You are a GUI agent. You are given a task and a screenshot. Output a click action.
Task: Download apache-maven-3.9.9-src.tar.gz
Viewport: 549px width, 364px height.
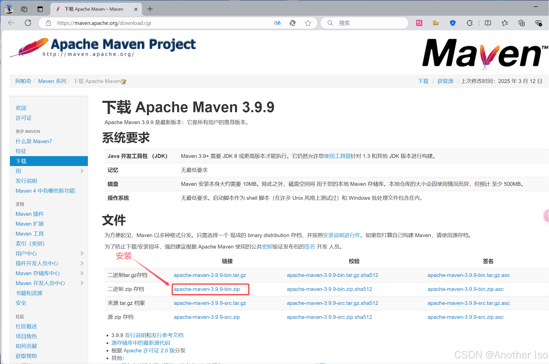[x=210, y=303]
